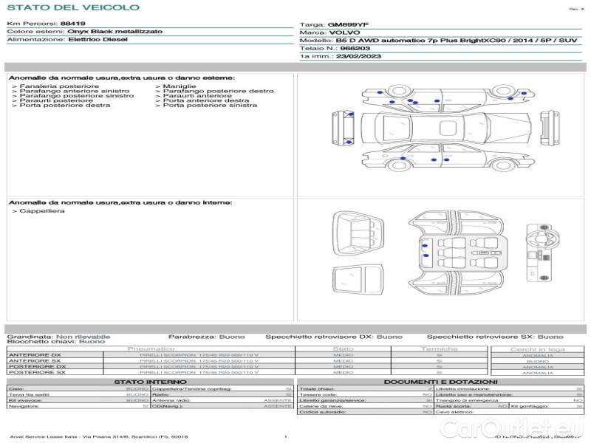
Task: Click the DOCUMENTI E DOTAZIONI section header
Action: [440, 381]
